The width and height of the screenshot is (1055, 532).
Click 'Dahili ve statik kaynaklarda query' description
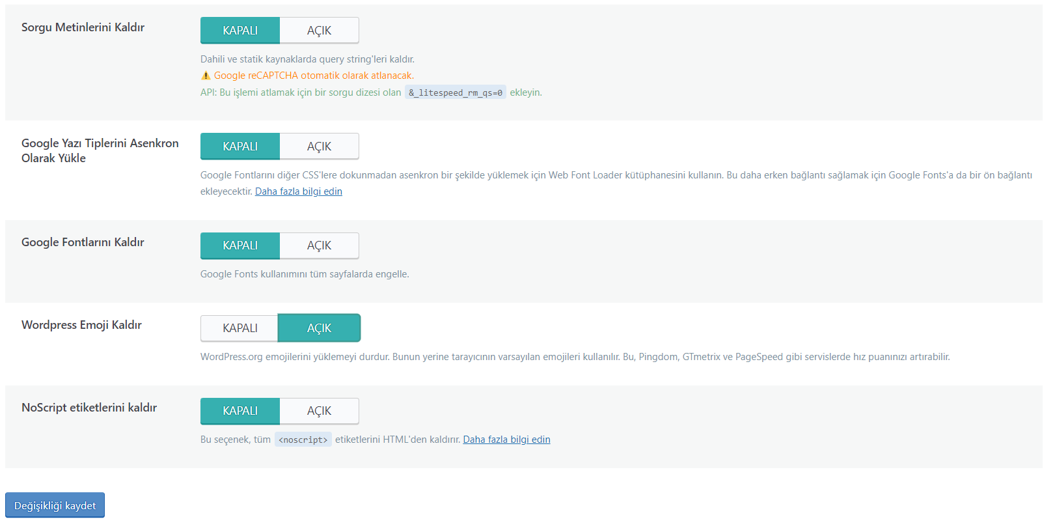tap(307, 59)
